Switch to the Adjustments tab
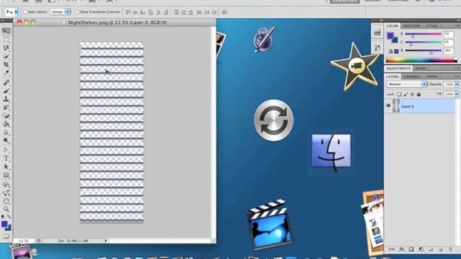Screen dimensions: 461x259 [398, 68]
